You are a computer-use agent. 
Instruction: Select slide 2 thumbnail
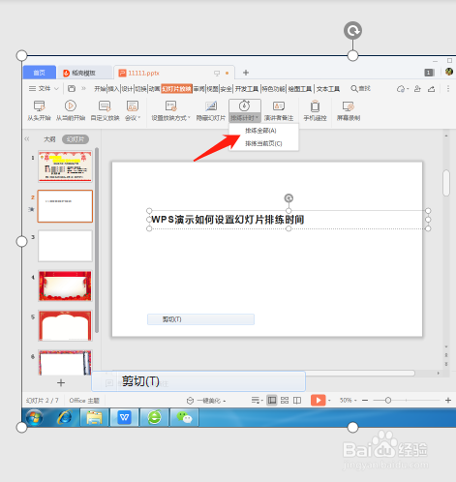click(65, 206)
